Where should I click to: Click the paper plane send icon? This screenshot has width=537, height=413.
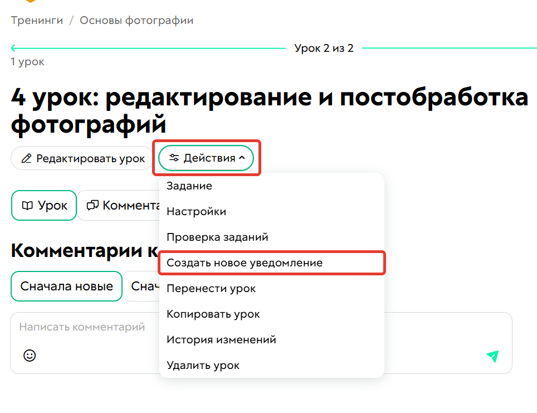coord(491,355)
